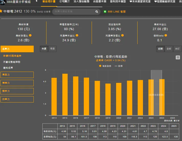The height and width of the screenshot is (141, 182).
Task: Open the 台股基本面 tab
Action: coord(100,2)
